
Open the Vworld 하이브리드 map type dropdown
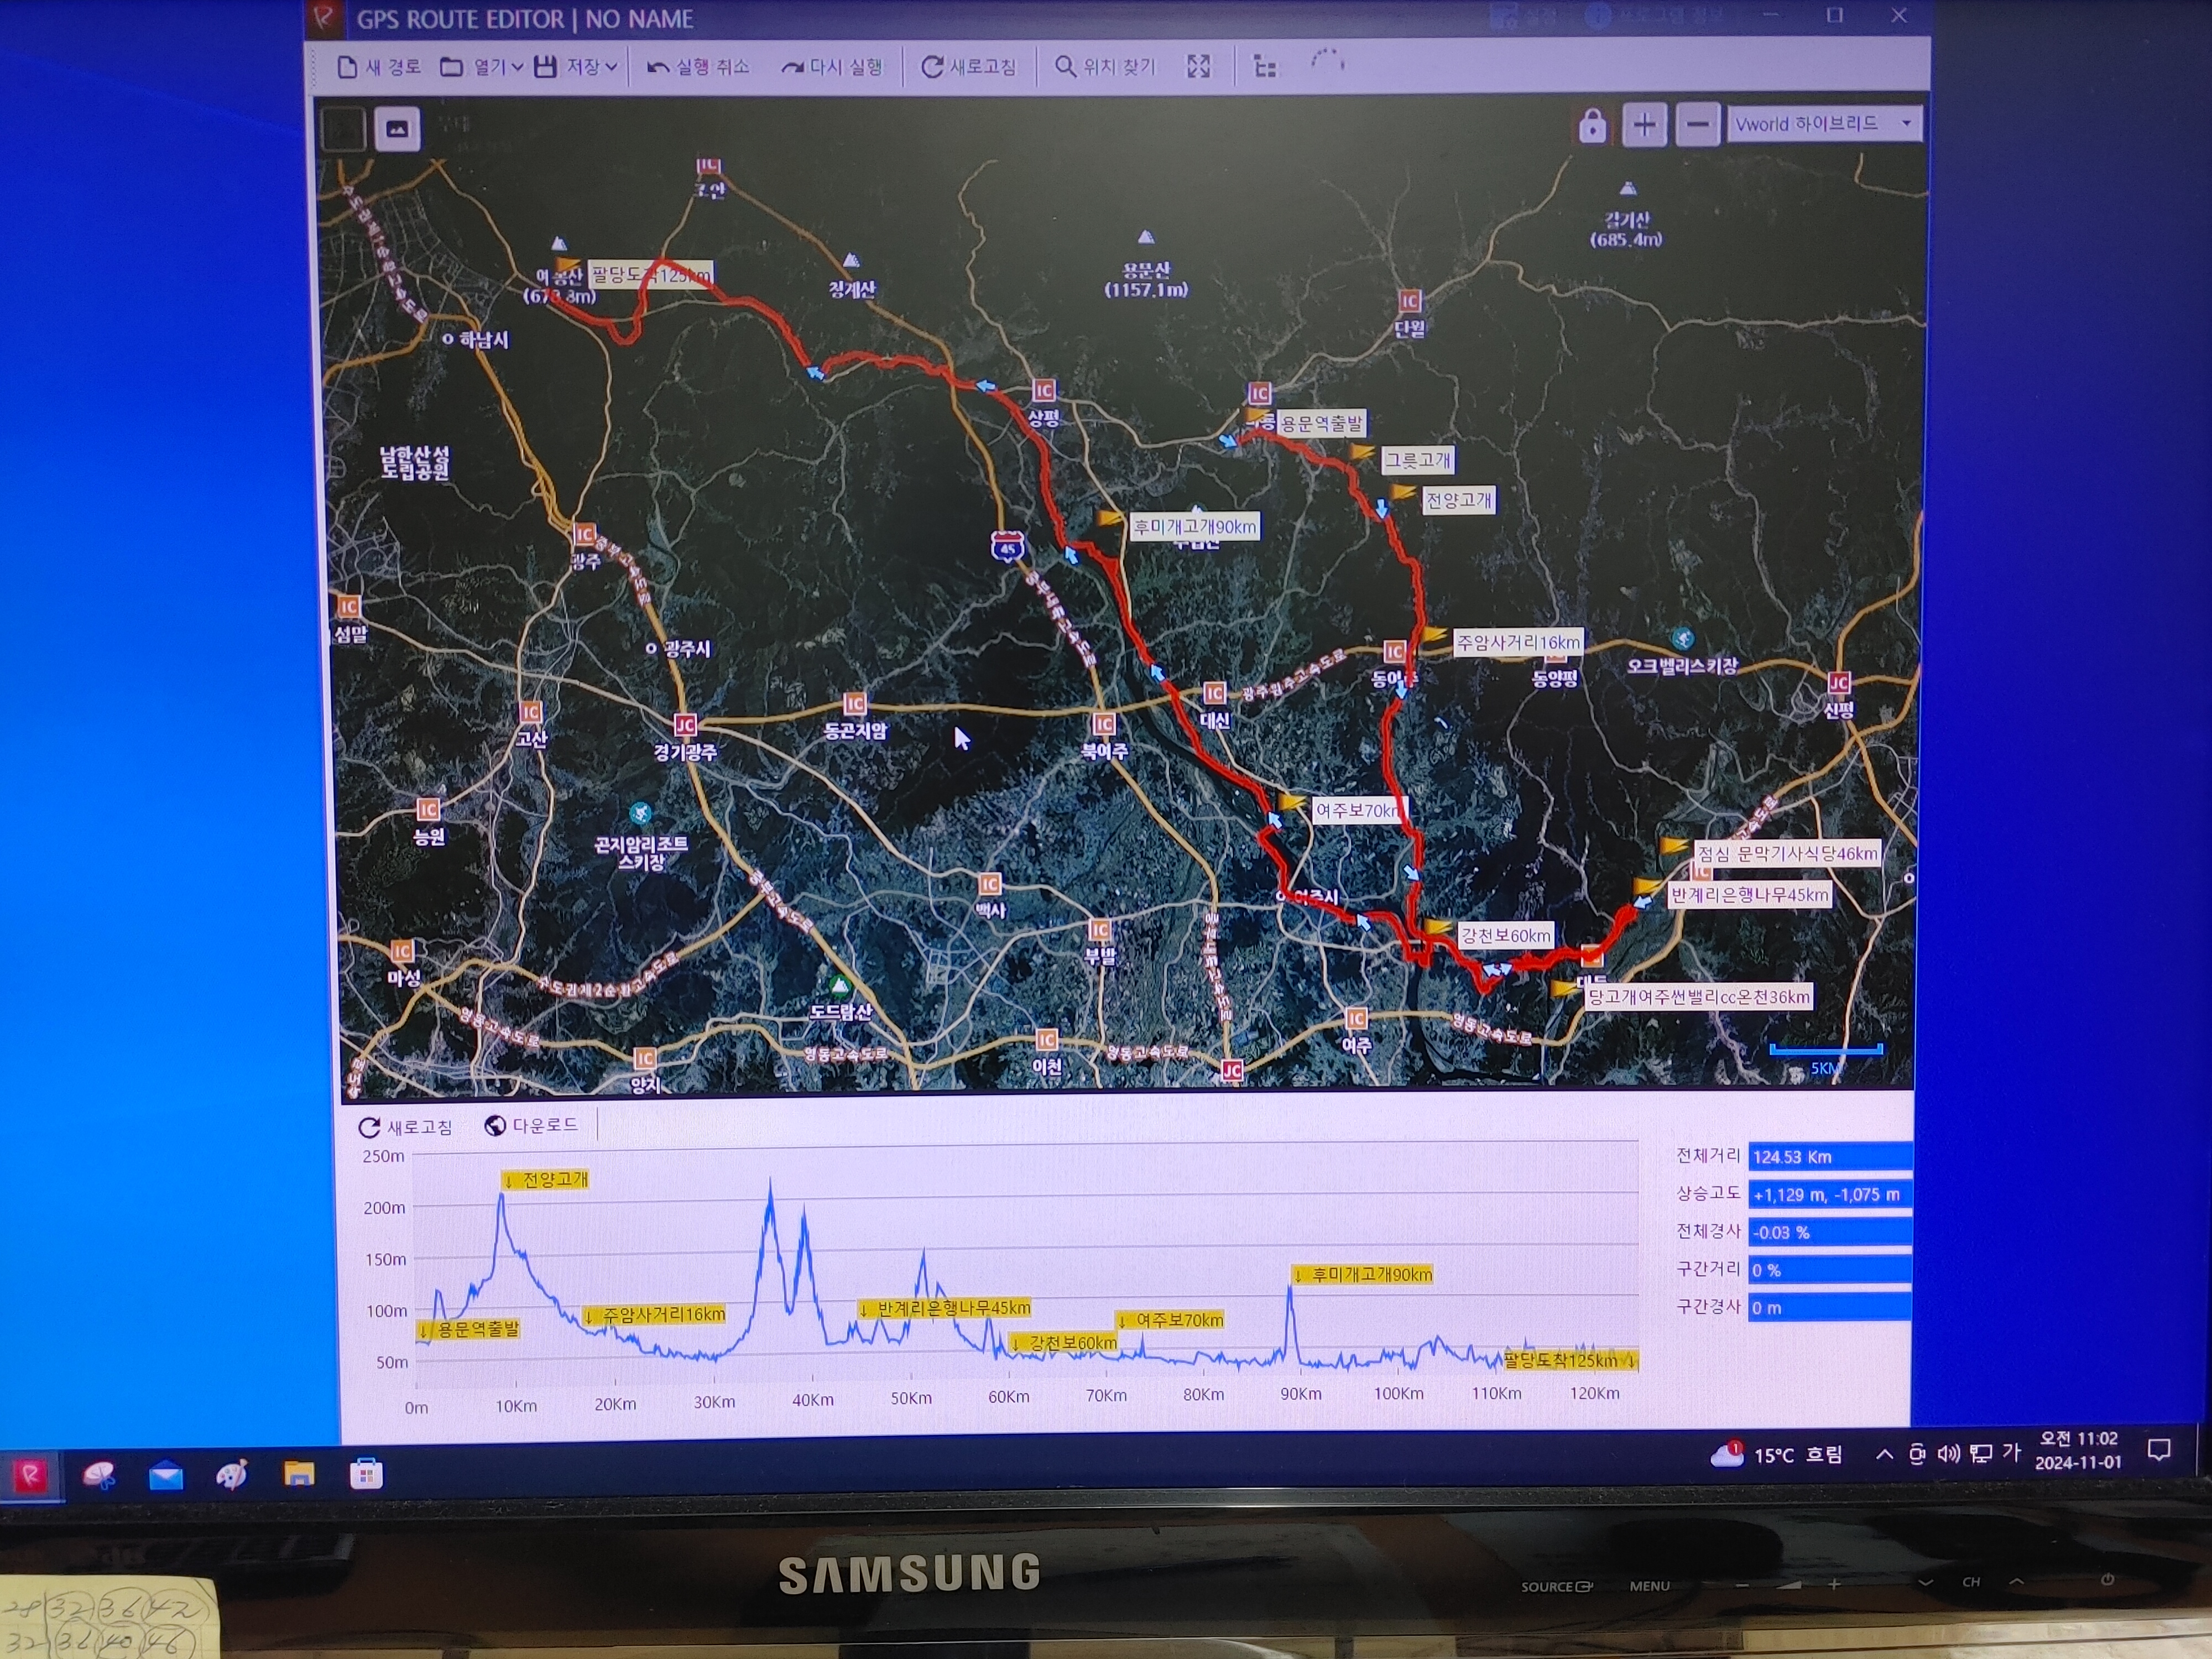coord(1824,124)
